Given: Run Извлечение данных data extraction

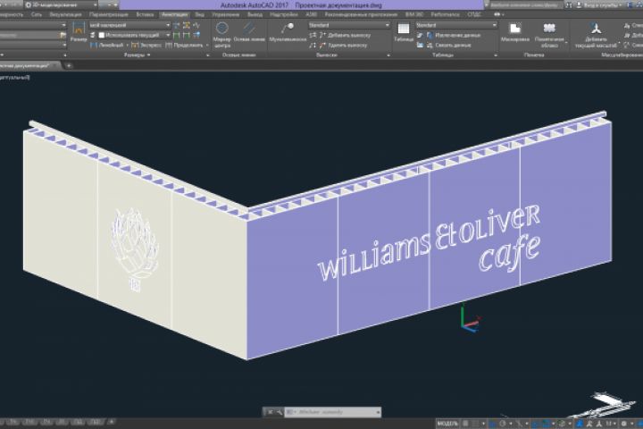Looking at the screenshot, I should coord(453,36).
